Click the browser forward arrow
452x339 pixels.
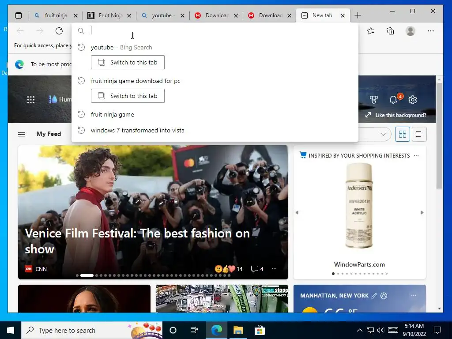click(40, 31)
